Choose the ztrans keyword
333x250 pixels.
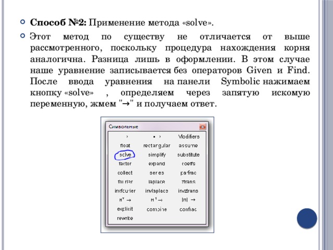(x=188, y=182)
